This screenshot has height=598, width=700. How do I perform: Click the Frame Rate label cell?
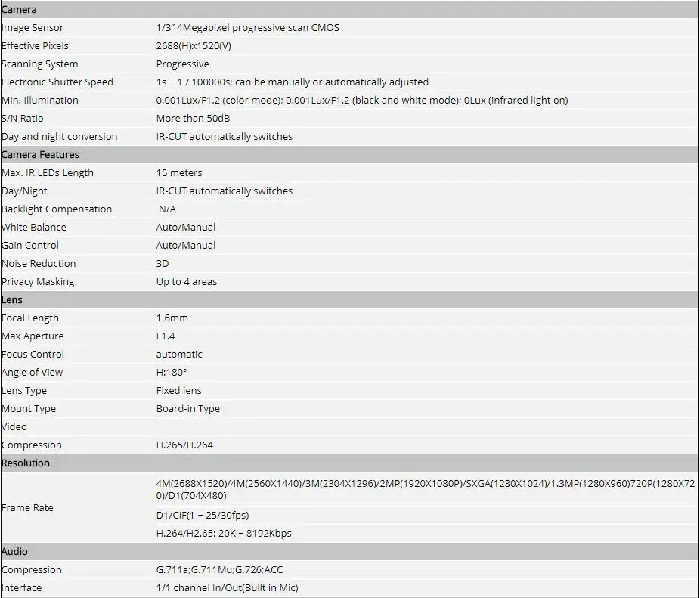[x=78, y=508]
